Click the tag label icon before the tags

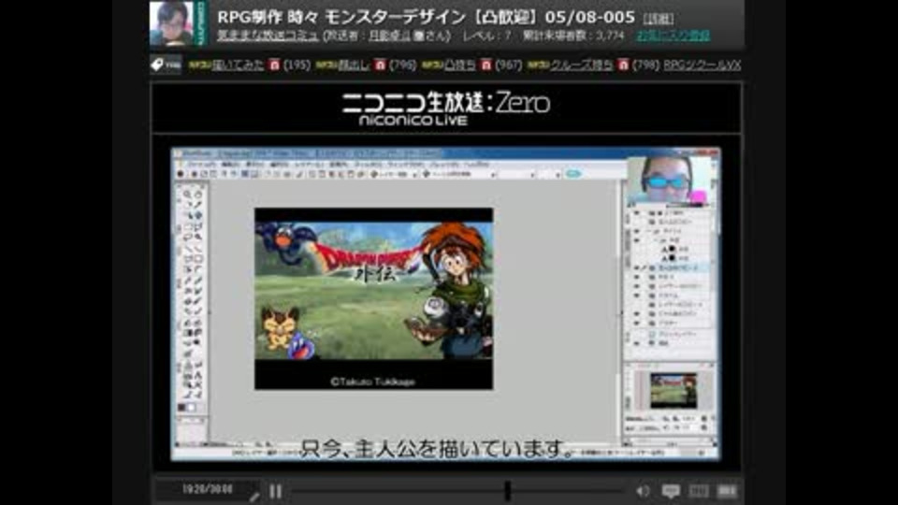tap(166, 65)
